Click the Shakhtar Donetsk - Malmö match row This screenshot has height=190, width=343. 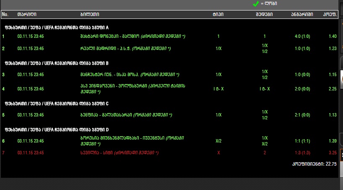pos(170,37)
